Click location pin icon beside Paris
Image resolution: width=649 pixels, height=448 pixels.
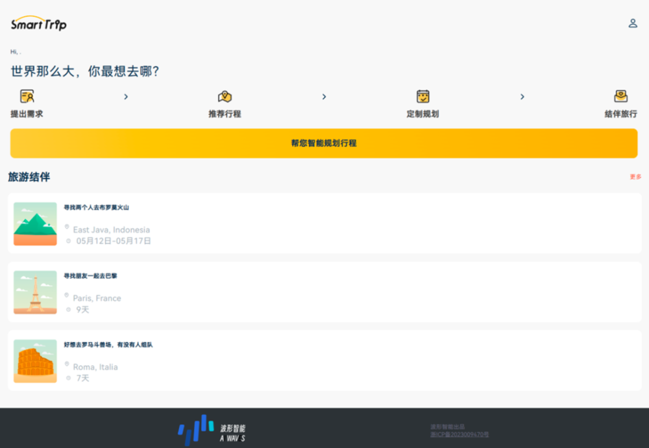[x=67, y=295]
